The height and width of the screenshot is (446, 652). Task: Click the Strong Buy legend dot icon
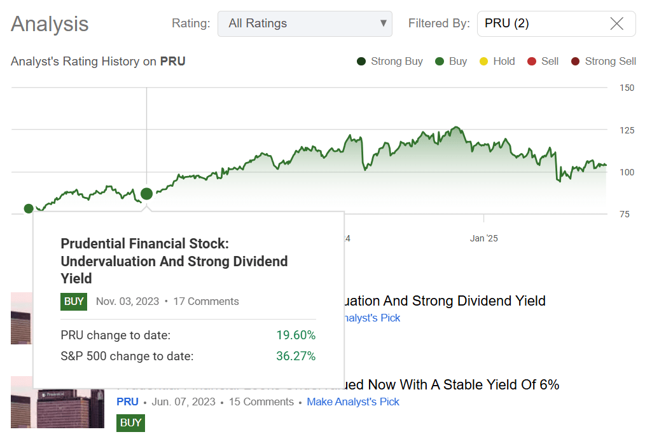(363, 61)
